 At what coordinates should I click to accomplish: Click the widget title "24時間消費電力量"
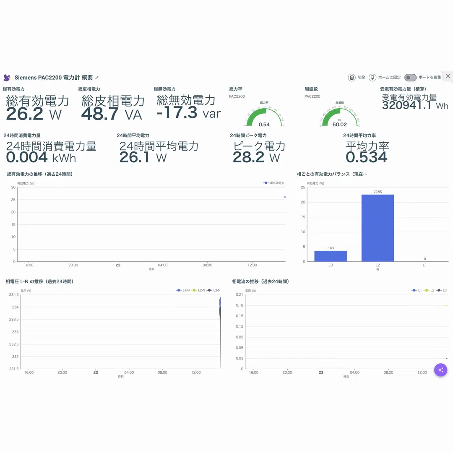22,135
